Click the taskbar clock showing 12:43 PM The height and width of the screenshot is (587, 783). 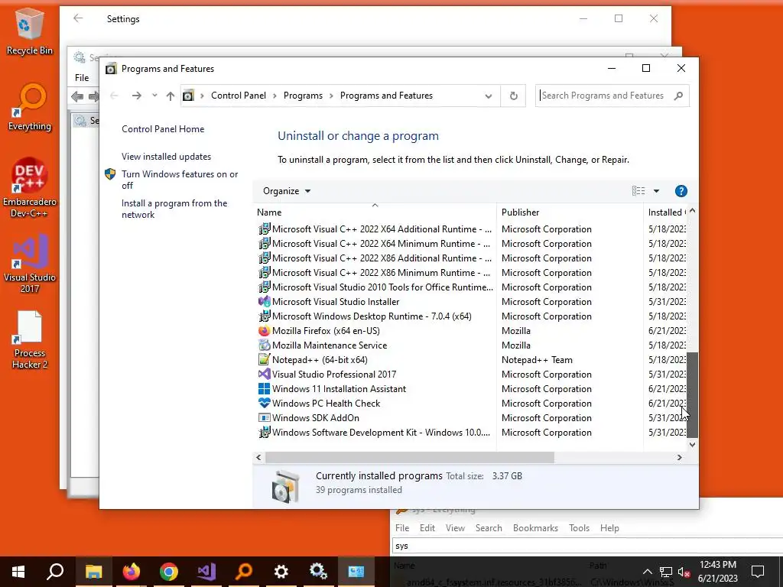pos(717,572)
